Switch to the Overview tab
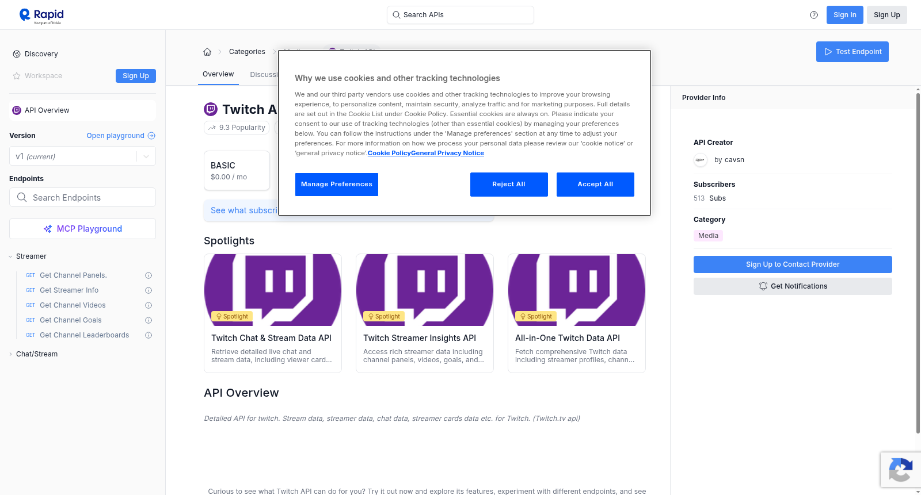The image size is (921, 495). click(218, 74)
